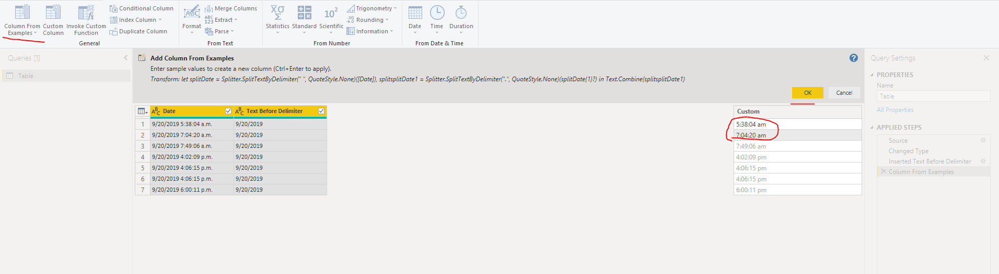Open the Information menu

(x=369, y=31)
